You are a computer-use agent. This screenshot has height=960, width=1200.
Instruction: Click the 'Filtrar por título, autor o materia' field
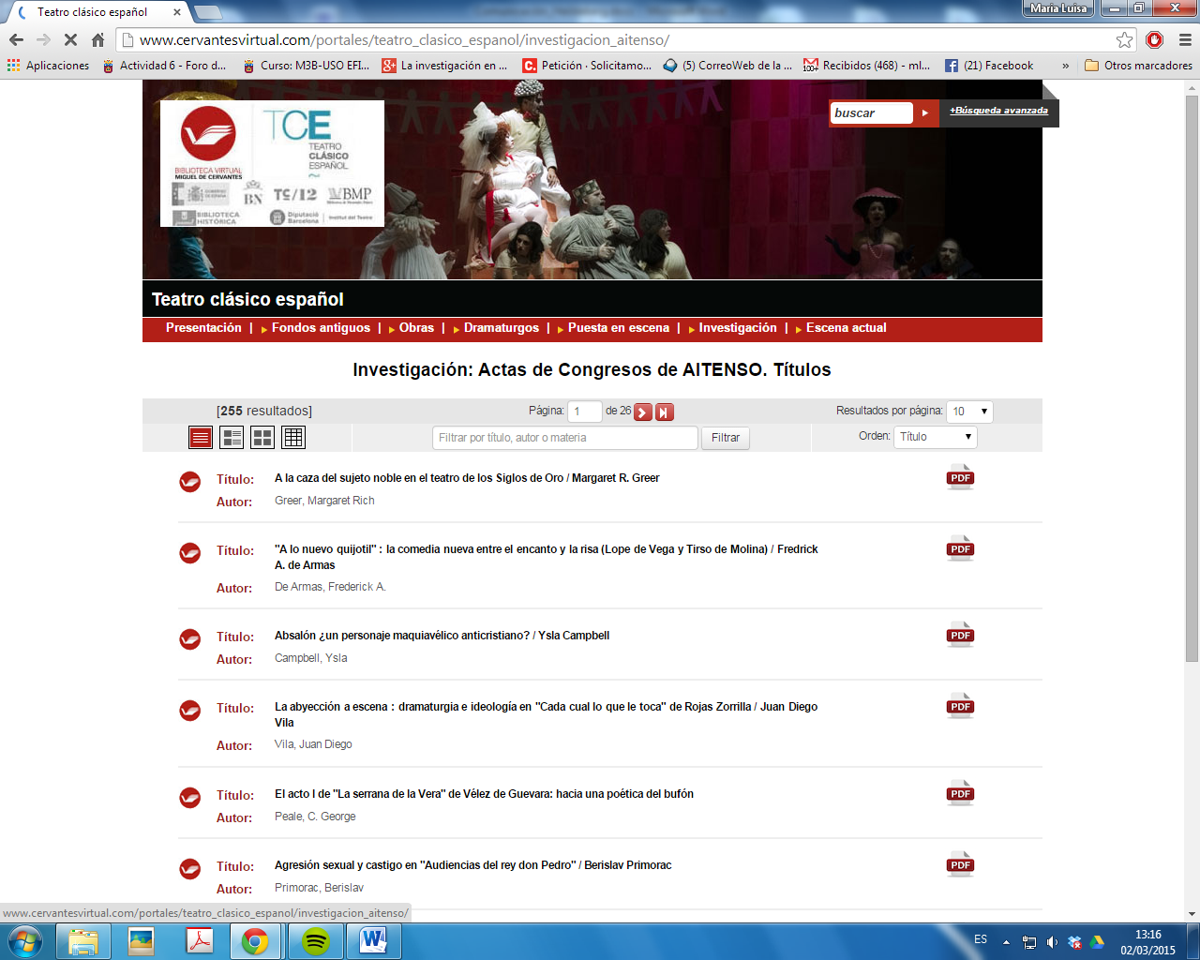pos(565,438)
